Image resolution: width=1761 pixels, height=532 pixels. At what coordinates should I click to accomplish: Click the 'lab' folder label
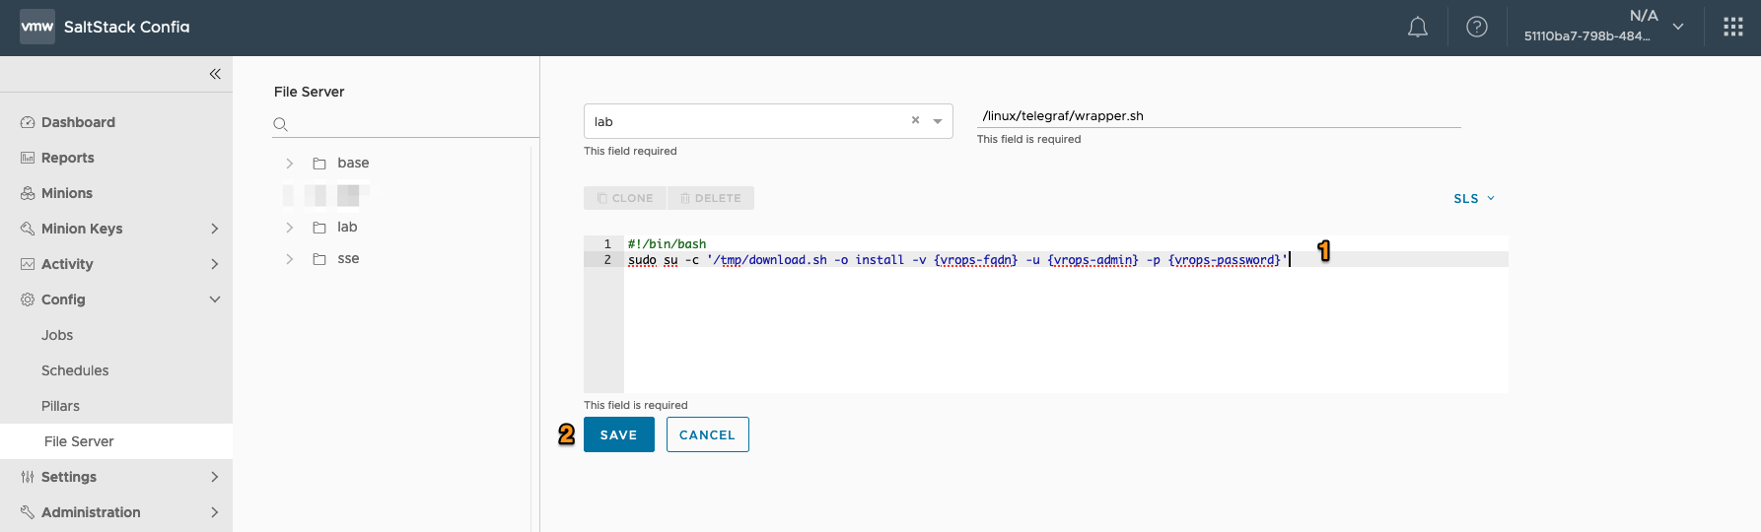pyautogui.click(x=347, y=227)
